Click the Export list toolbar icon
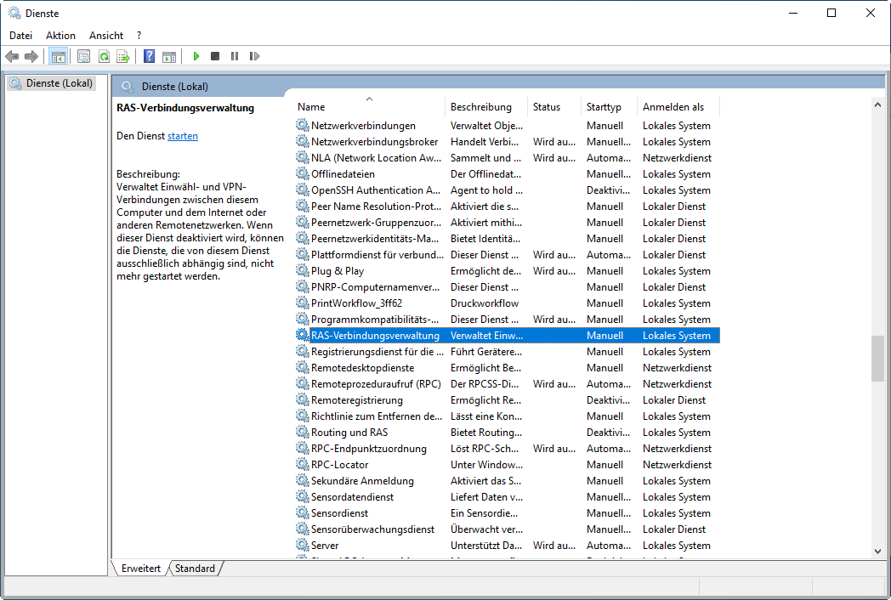The image size is (891, 600). [123, 56]
